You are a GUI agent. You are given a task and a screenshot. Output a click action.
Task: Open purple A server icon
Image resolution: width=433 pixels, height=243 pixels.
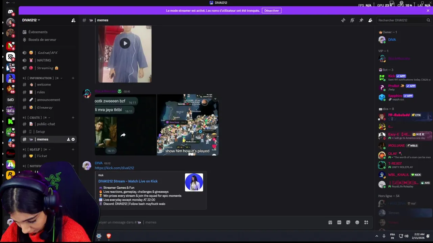10,164
